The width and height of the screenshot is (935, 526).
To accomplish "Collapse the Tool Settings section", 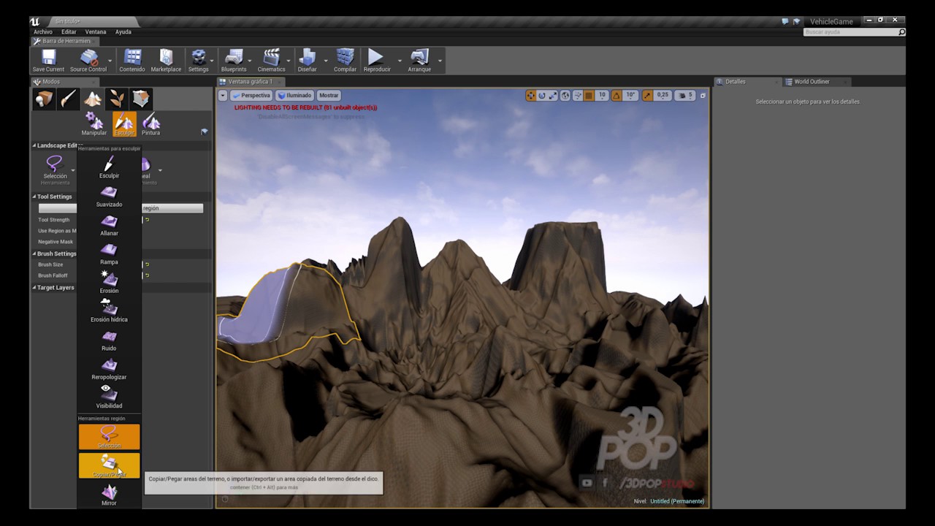I will (35, 197).
